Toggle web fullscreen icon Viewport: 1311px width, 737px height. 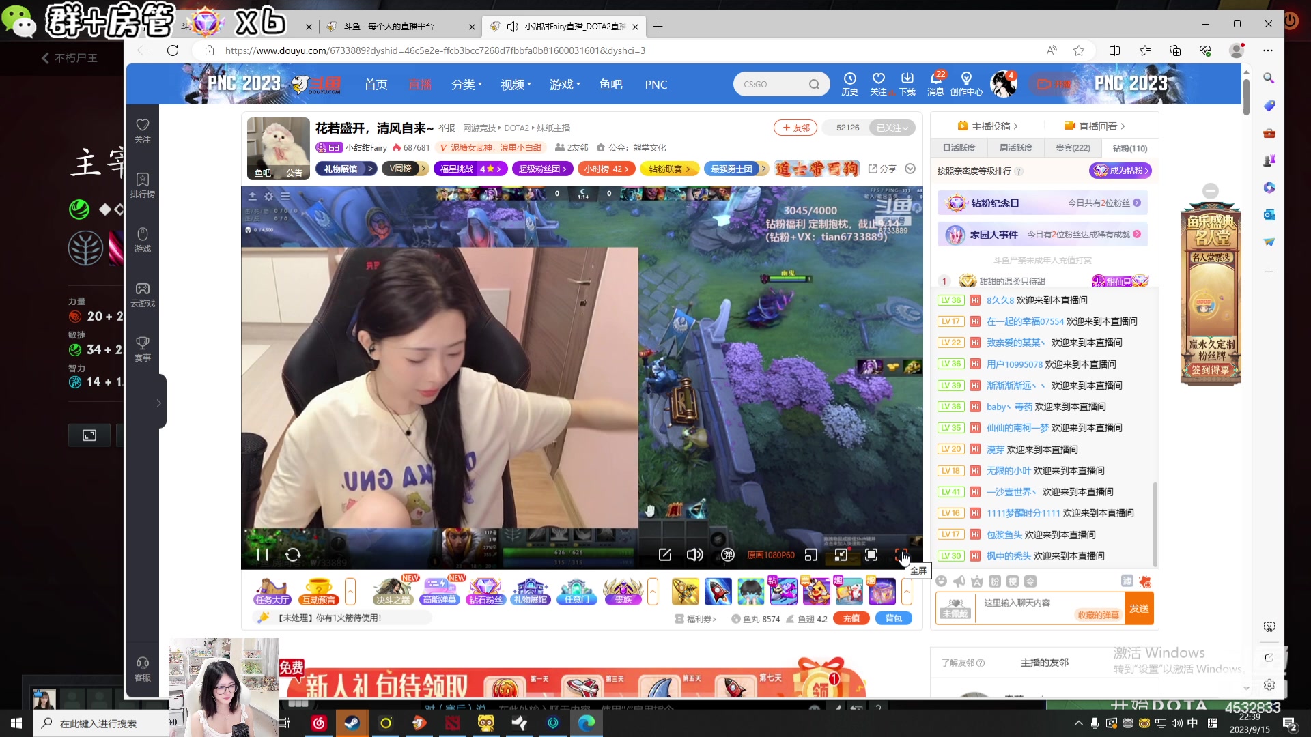871,555
